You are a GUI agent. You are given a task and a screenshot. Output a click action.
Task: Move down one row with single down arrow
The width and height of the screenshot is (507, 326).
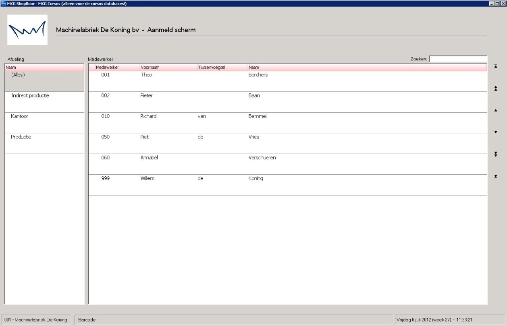pyautogui.click(x=496, y=132)
